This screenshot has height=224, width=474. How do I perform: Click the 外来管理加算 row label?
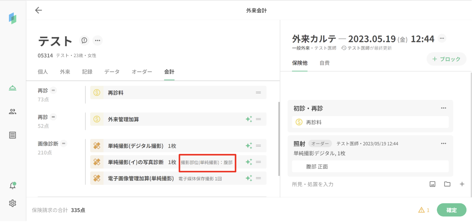pos(123,119)
